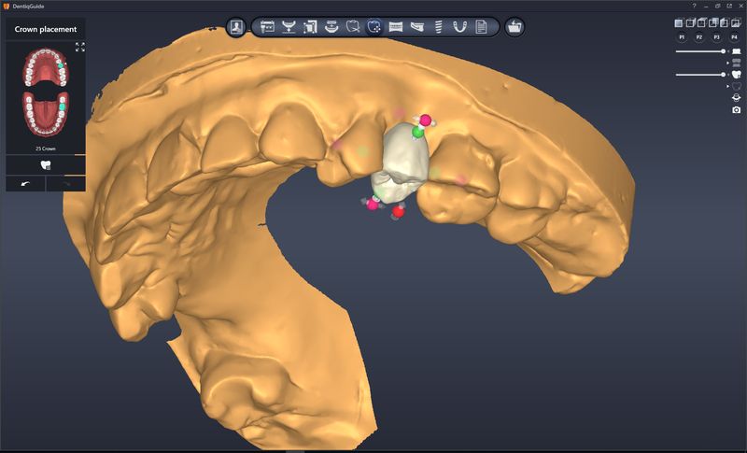This screenshot has height=453, width=747.
Task: Toggle the outlined tooth layer visibility
Action: point(737,86)
